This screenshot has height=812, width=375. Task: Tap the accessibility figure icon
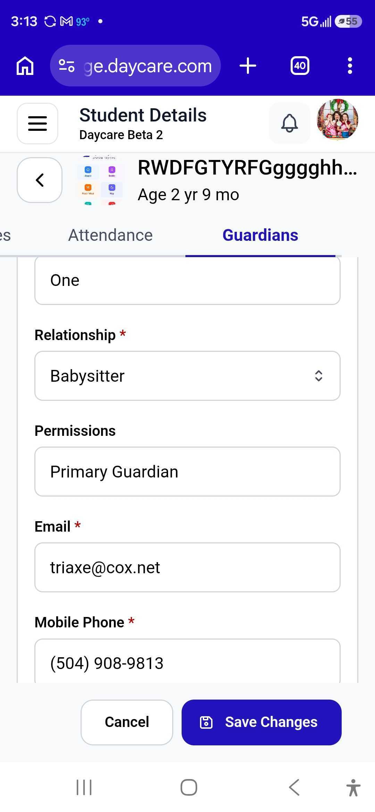(353, 787)
